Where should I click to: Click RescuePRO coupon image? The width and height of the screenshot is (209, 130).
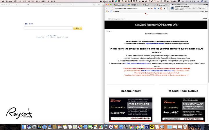(131, 110)
